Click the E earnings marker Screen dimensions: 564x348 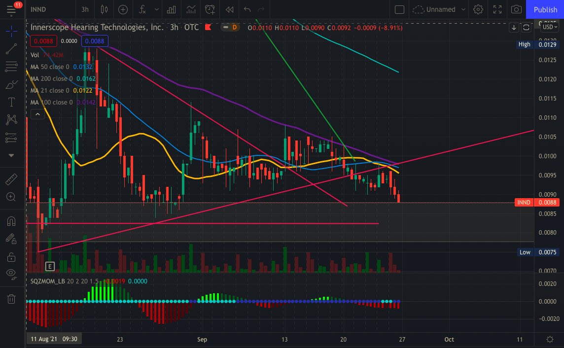pos(50,266)
